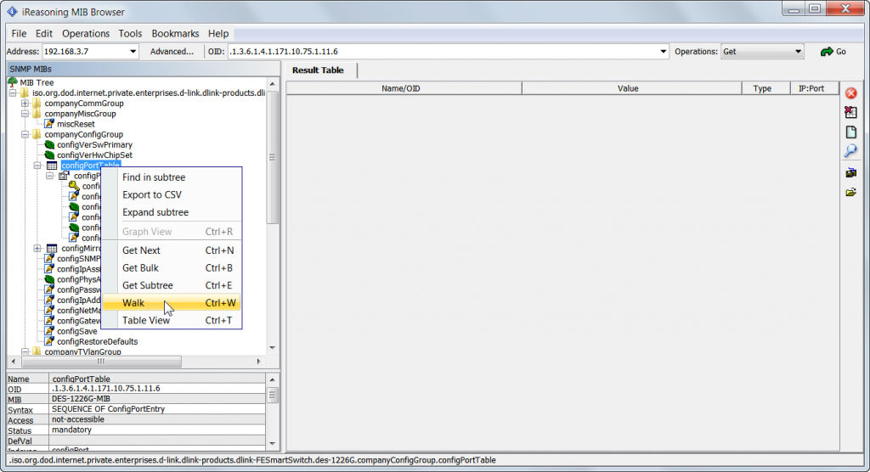This screenshot has width=870, height=472.
Task: Click the table icon beside configPortTable
Action: click(x=52, y=166)
